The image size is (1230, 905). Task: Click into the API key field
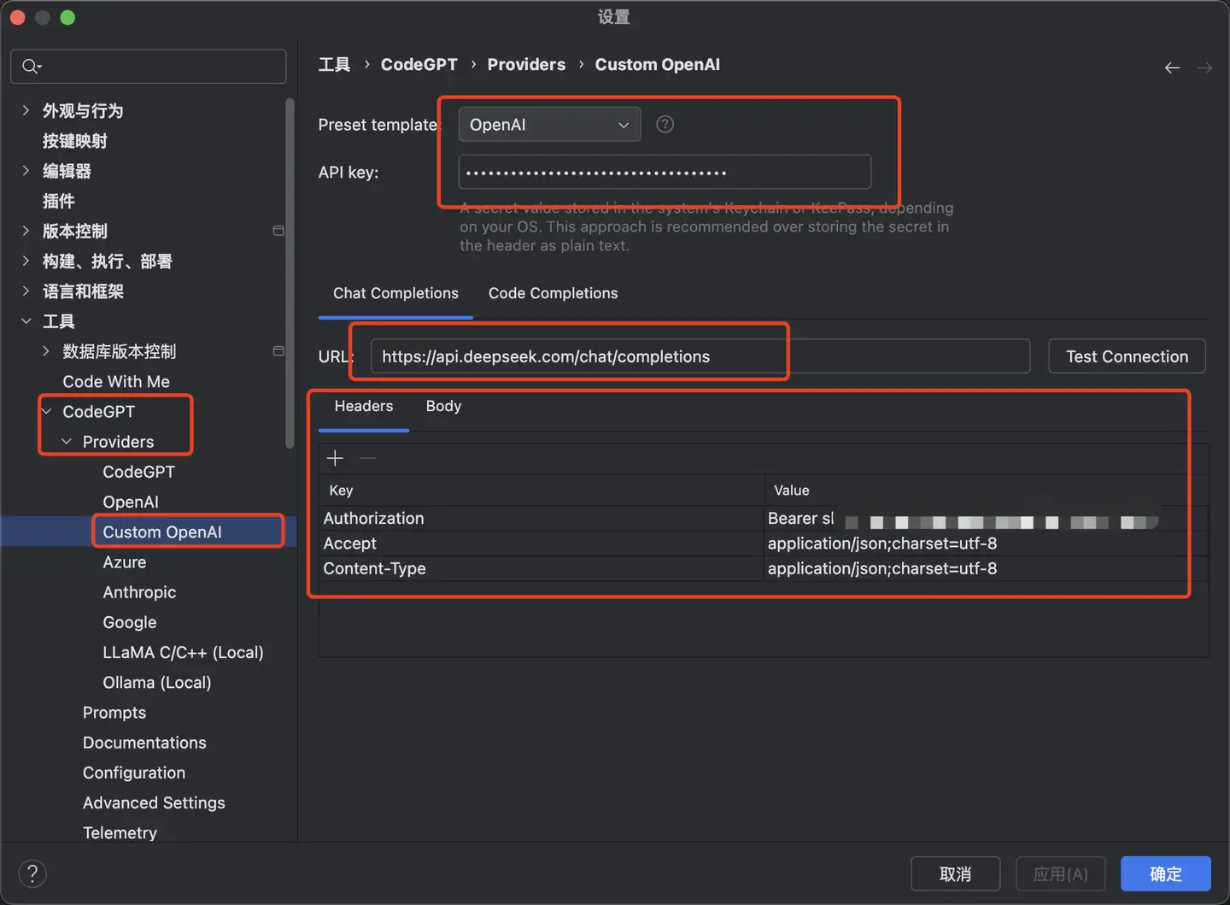pos(665,172)
